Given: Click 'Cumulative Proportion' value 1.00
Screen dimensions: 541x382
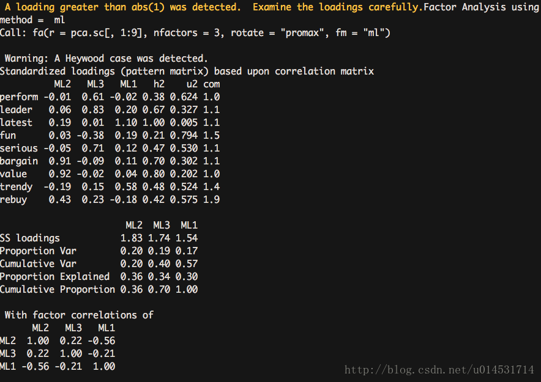Looking at the screenshot, I should [187, 289].
